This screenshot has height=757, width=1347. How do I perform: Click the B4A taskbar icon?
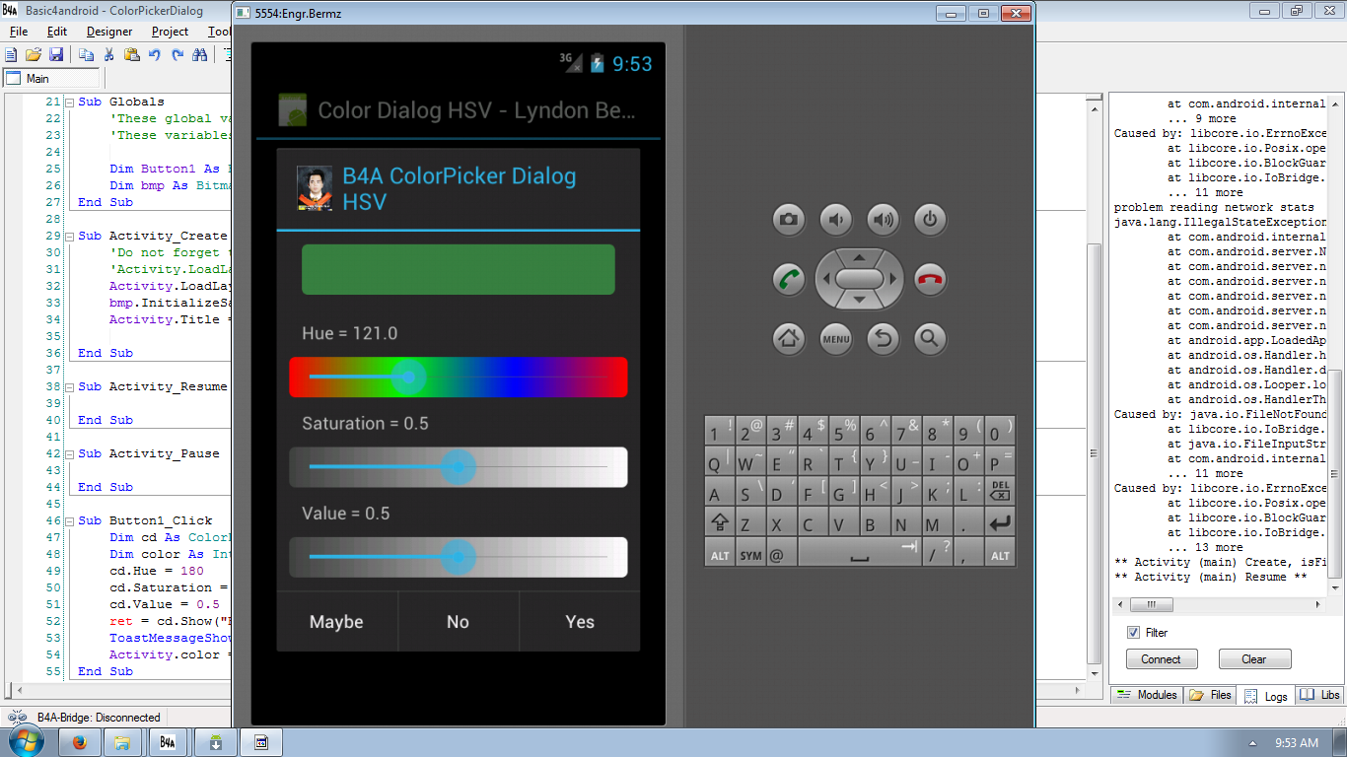pos(168,742)
